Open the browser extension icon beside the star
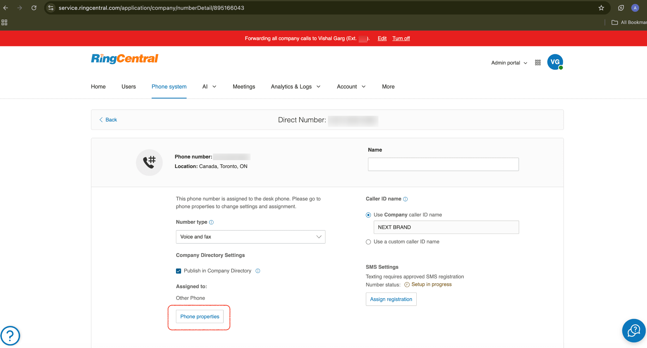Screen dimensions: 647x348 click(621, 8)
